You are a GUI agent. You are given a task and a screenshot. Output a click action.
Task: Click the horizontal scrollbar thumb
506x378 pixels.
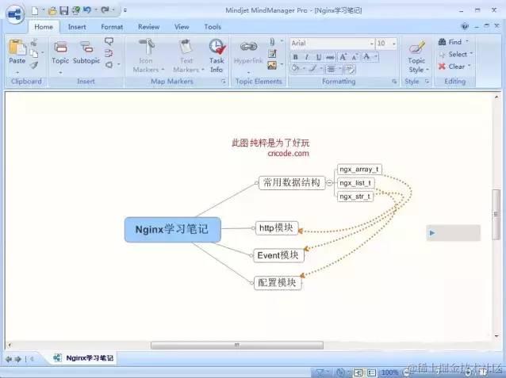tap(237, 345)
